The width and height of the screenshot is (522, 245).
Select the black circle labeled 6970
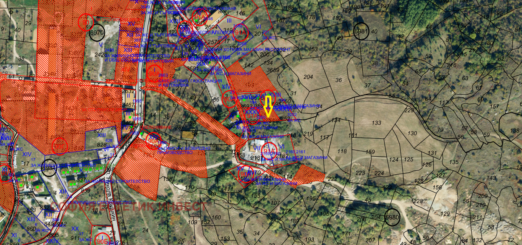tap(97, 32)
